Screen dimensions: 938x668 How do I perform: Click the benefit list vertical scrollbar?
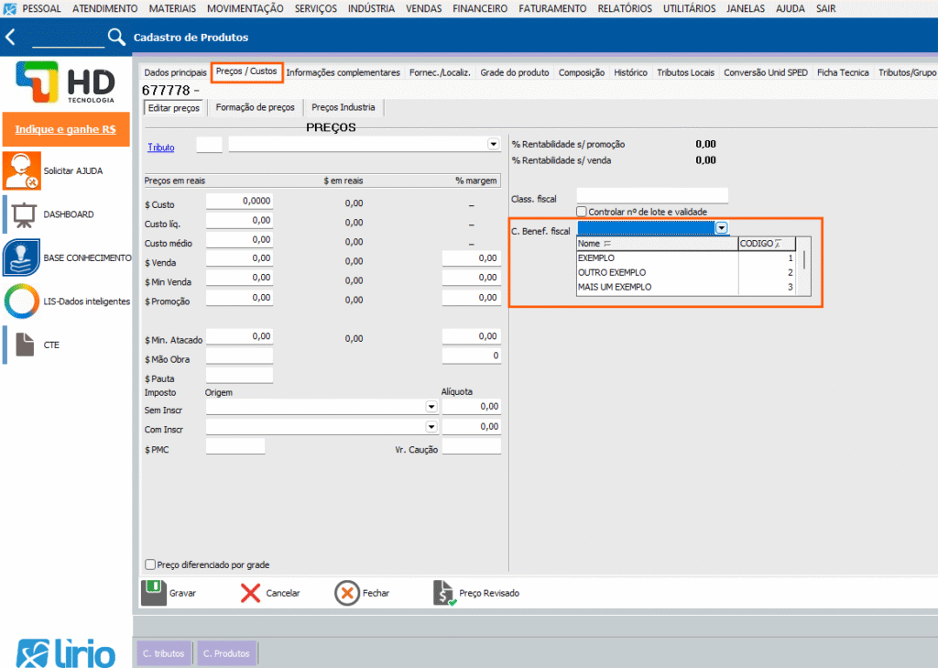804,260
